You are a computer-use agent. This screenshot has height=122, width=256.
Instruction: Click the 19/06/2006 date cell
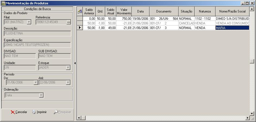tap(141, 18)
